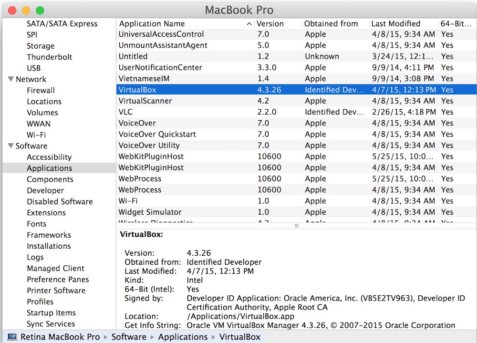Screen dimensions: 477x343
Task: Click Retina MacBook Pro in path bar
Action: 60,337
